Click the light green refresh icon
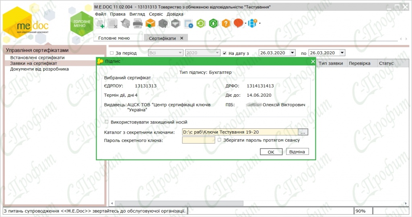The image size is (412, 217). point(201,24)
